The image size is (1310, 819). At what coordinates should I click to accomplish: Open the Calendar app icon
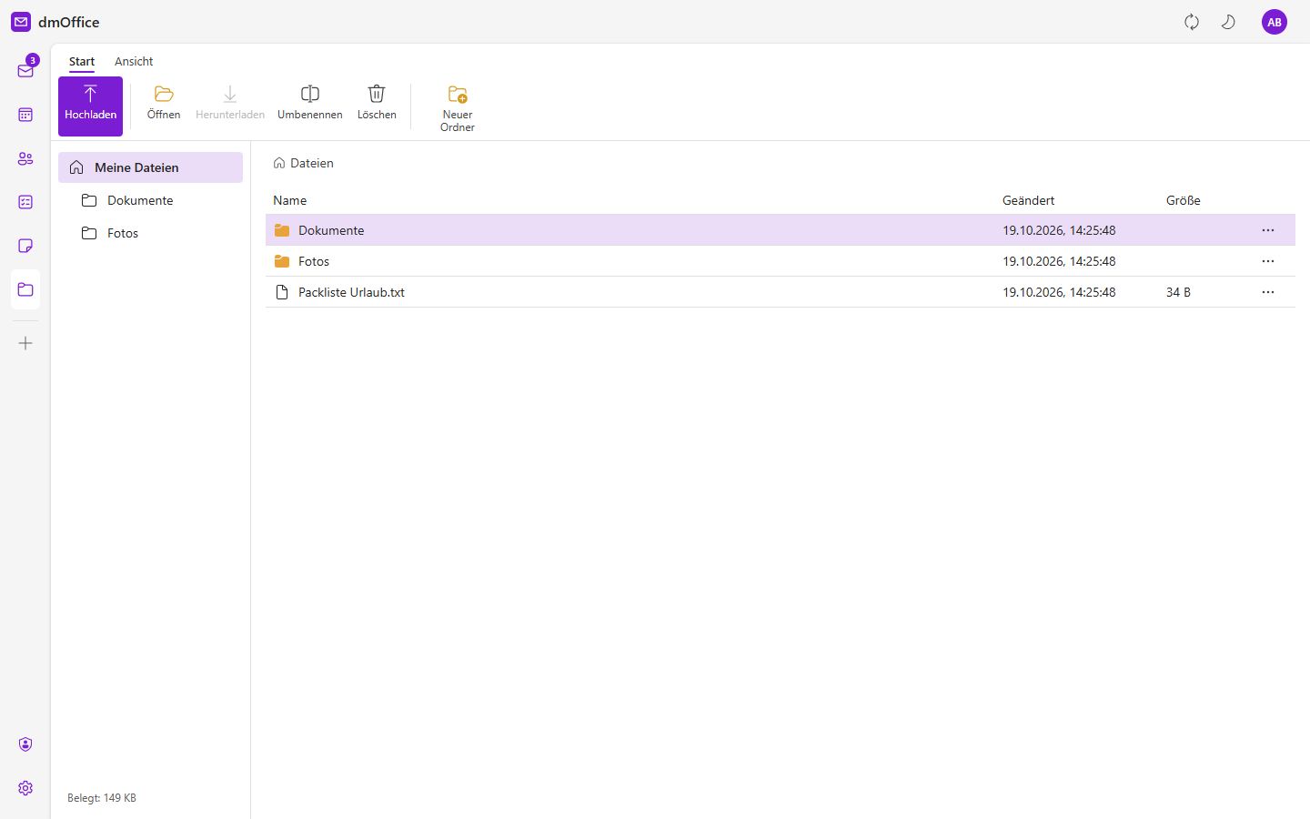click(x=25, y=115)
